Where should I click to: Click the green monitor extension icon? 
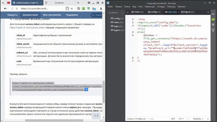pos(83,8)
